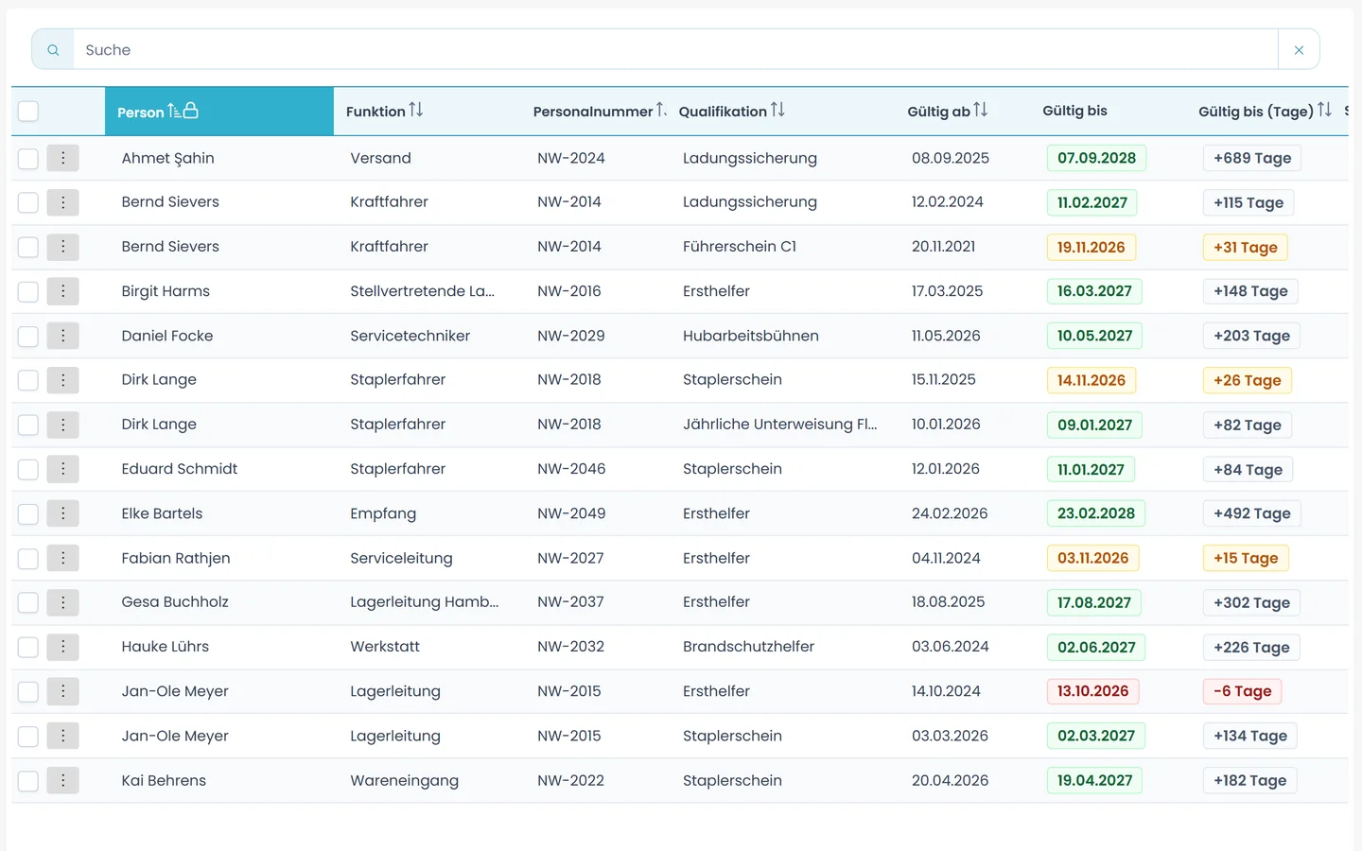Click the Hubarbeitsbühnen qualification cell
The height and width of the screenshot is (851, 1362).
click(x=751, y=336)
